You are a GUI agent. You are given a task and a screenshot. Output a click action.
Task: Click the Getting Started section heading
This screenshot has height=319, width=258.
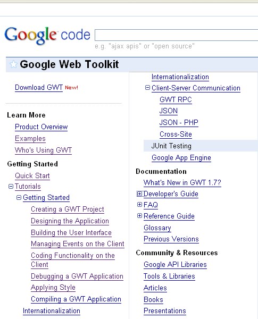32,164
